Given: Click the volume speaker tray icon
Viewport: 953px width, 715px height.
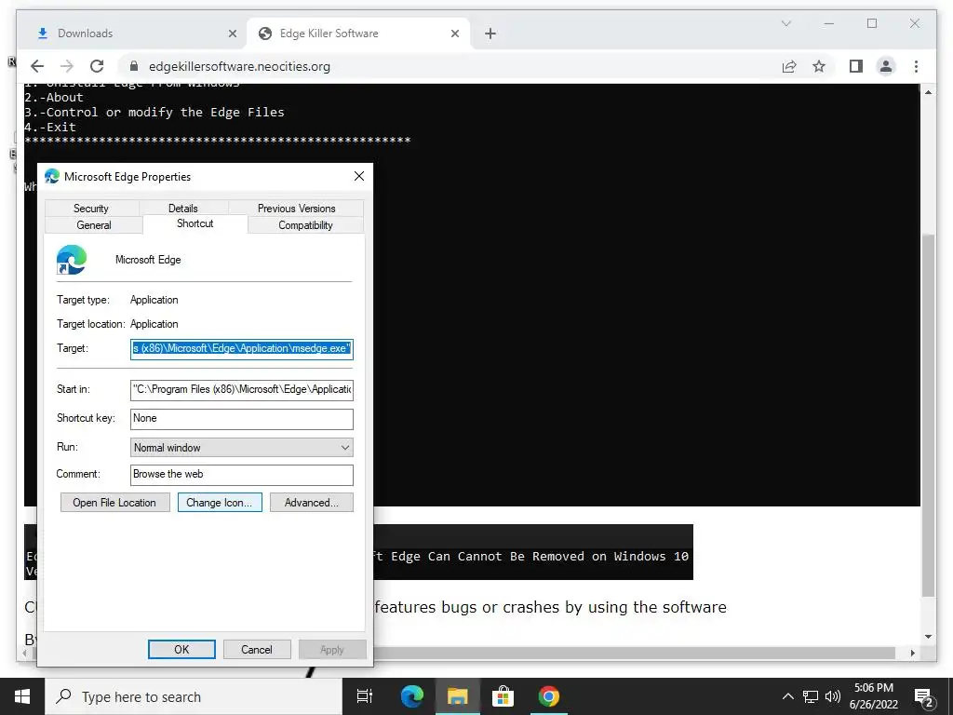Looking at the screenshot, I should point(833,696).
